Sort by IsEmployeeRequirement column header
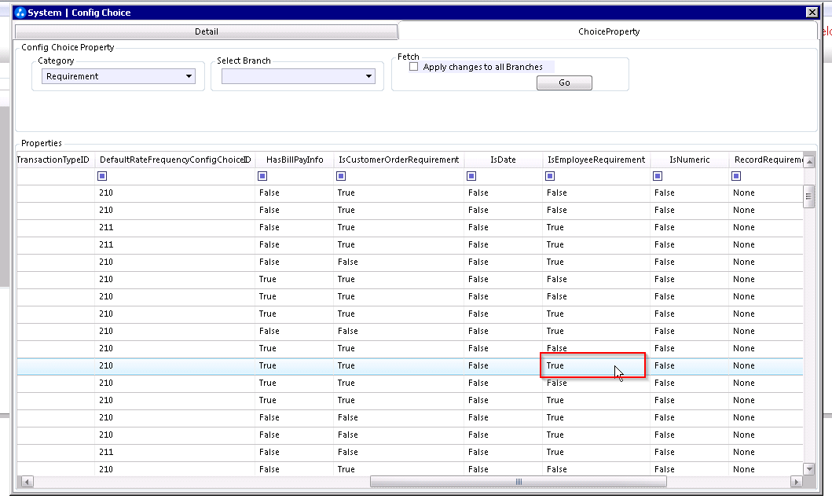 coord(596,160)
